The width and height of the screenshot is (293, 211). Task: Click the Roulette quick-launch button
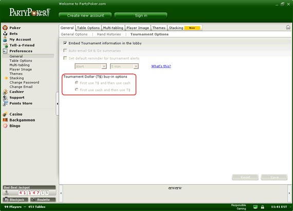click(43, 200)
